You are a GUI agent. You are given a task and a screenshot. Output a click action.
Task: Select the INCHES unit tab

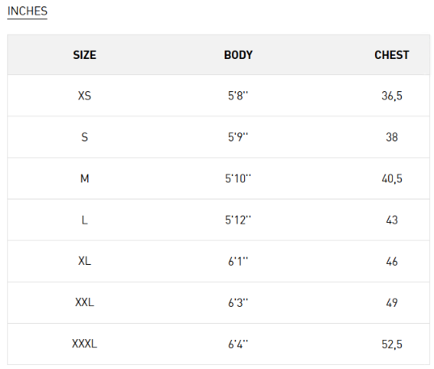tap(27, 11)
